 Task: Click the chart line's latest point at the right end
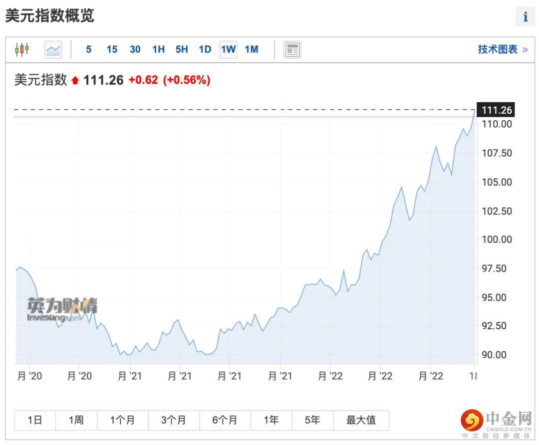pyautogui.click(x=475, y=110)
